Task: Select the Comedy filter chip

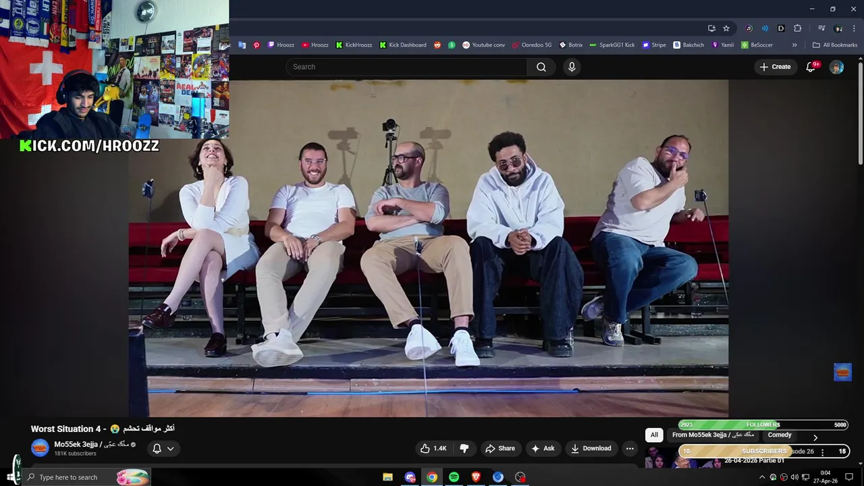Action: pyautogui.click(x=780, y=435)
